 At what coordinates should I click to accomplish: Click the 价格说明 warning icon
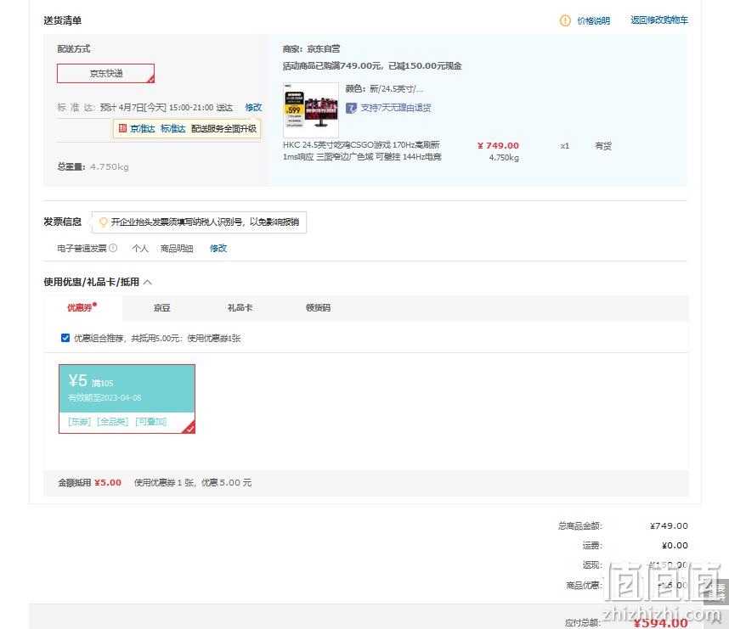(565, 20)
